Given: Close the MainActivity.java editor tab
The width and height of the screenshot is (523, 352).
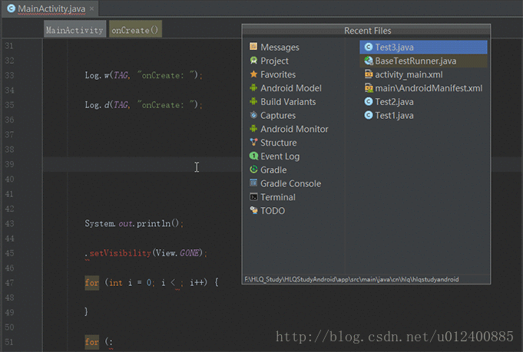Looking at the screenshot, I should [x=91, y=8].
